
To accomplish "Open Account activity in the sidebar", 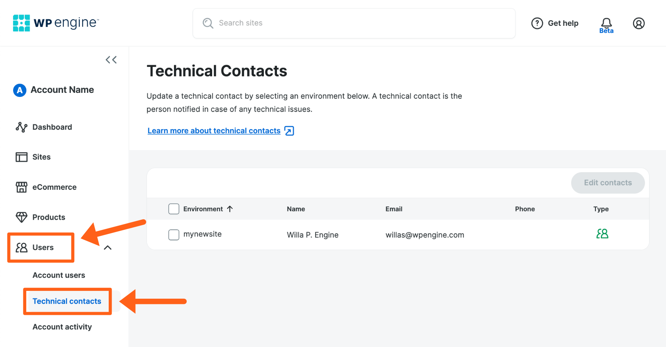I will 62,326.
